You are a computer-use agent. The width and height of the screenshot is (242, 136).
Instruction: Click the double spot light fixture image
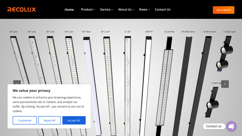(x=225, y=54)
